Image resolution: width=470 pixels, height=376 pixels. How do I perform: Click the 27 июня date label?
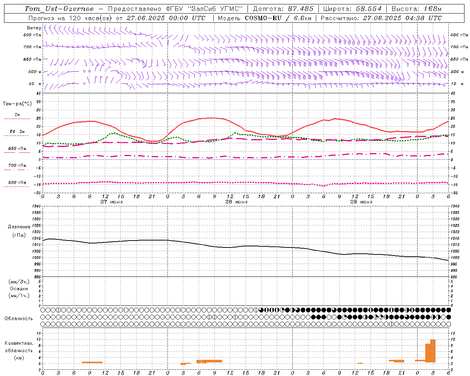[x=112, y=202]
